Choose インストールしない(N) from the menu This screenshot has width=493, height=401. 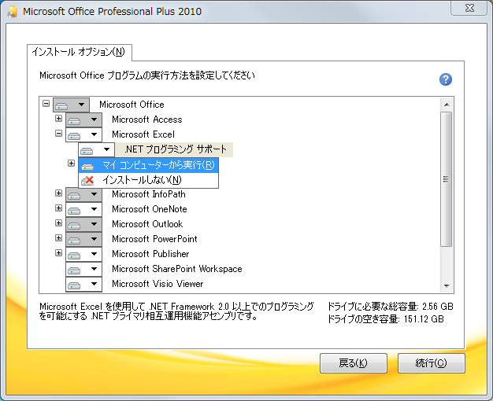coord(148,180)
